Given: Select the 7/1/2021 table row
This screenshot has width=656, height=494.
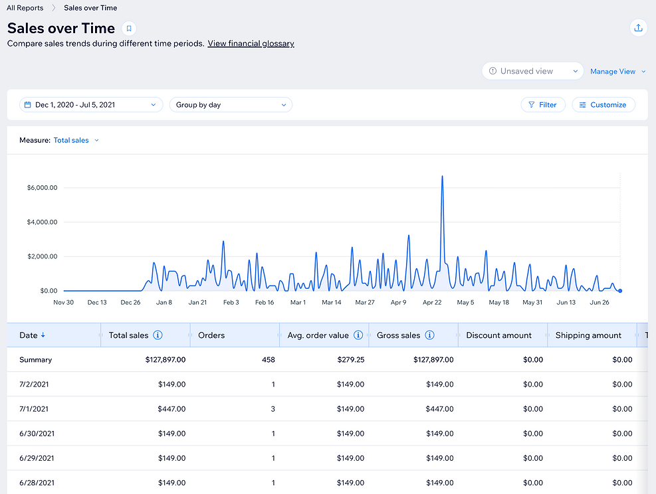Looking at the screenshot, I should [x=327, y=409].
